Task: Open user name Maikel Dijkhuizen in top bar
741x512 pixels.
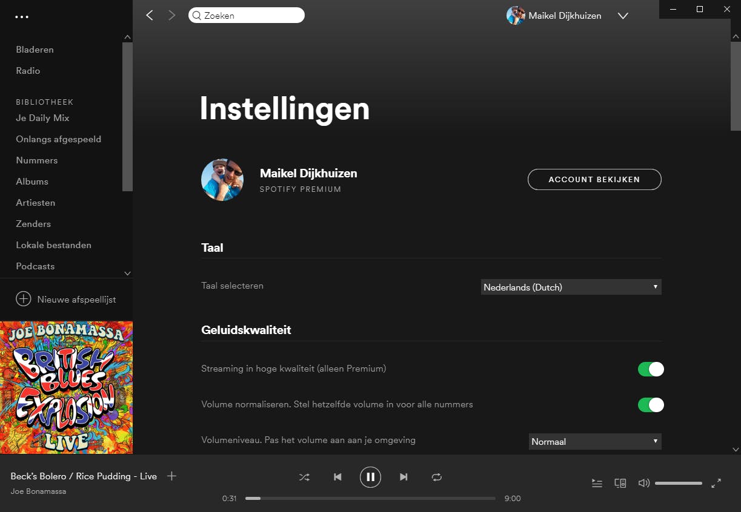Action: click(565, 16)
